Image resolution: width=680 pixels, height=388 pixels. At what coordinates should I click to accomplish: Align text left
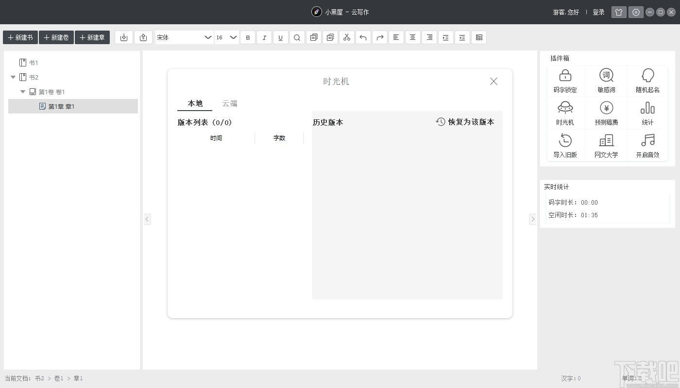396,37
